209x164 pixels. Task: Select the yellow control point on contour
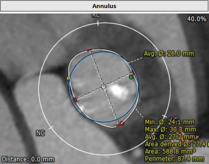click(68, 78)
